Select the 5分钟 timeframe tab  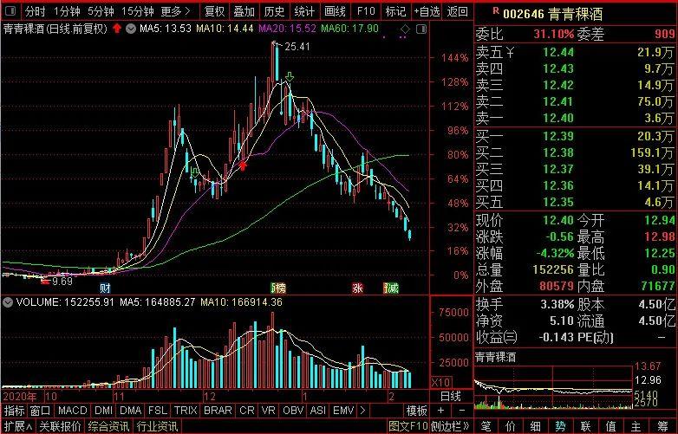coord(102,11)
